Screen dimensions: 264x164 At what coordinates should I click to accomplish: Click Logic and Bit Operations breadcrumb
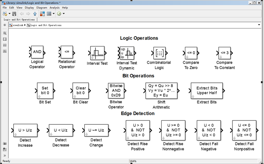point(46,25)
